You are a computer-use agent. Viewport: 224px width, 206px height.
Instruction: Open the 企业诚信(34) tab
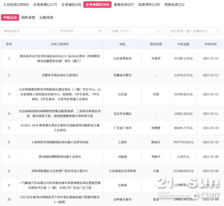point(71,4)
